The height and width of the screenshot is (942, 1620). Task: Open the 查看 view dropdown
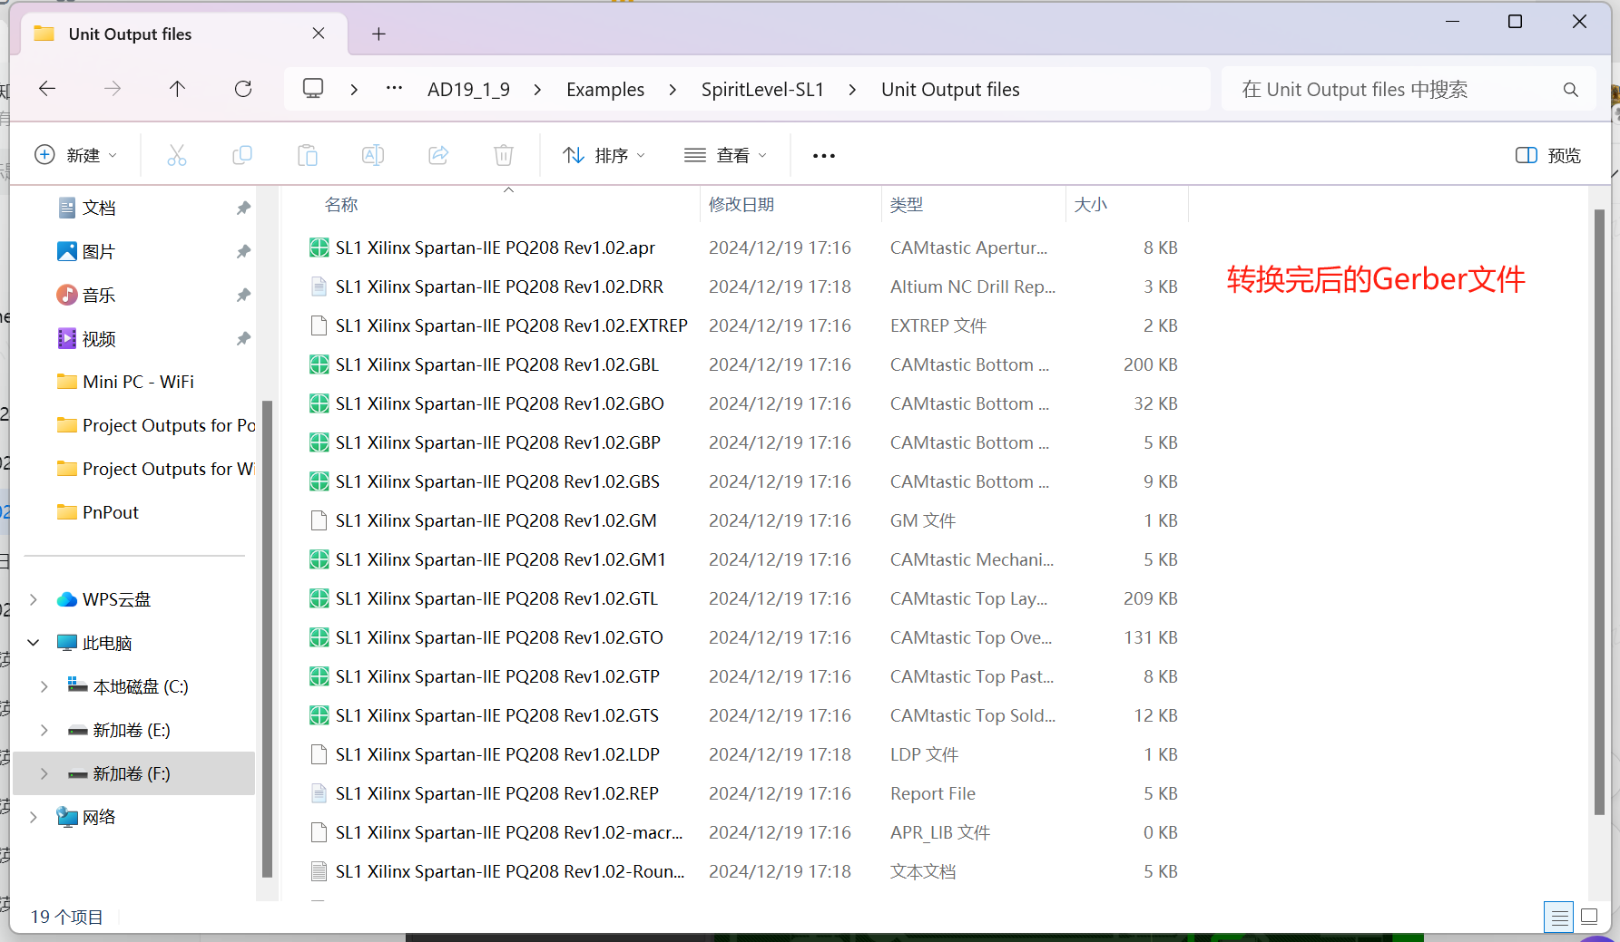725,155
